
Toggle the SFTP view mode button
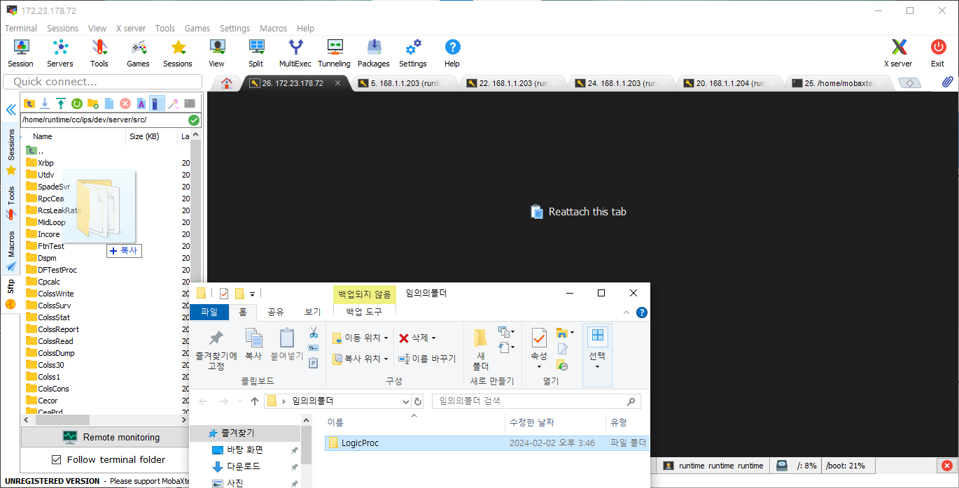pyautogui.click(x=157, y=103)
